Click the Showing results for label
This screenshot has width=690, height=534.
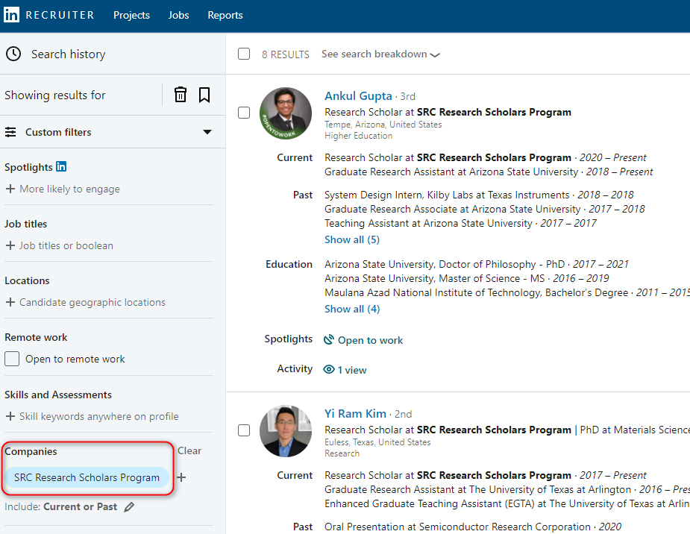coord(55,95)
